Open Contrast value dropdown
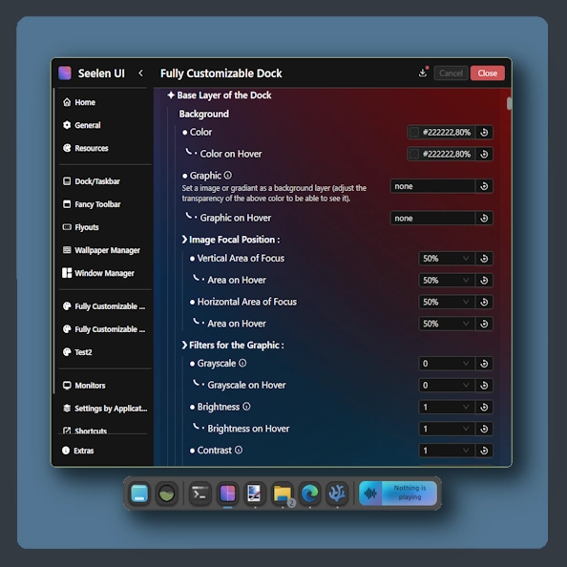 [x=447, y=451]
